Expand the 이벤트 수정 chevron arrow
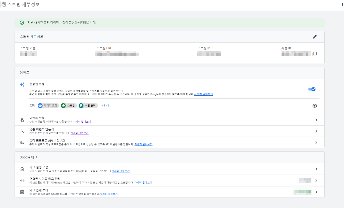 click(316, 120)
